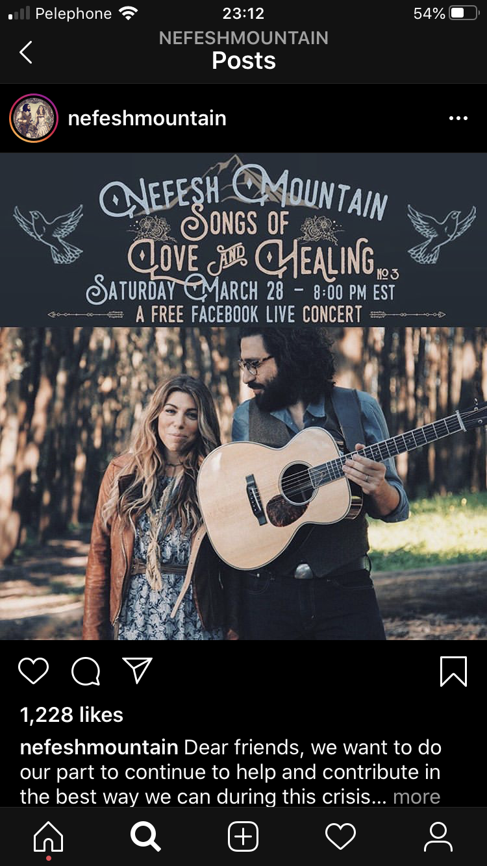
Task: Open the three-dot post options menu
Action: point(458,118)
